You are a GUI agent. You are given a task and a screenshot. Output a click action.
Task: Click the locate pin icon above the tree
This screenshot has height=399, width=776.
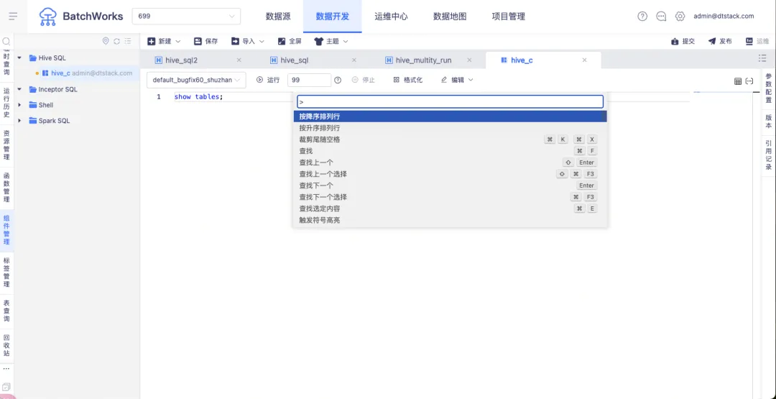(106, 41)
